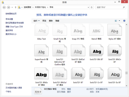Viewport: 129px width, 97px height.
Task: Select the Swis721 Blk BT font icon
Action: 96,50
